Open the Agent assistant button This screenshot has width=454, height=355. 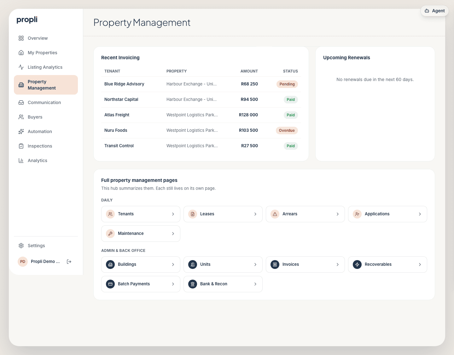tap(434, 11)
